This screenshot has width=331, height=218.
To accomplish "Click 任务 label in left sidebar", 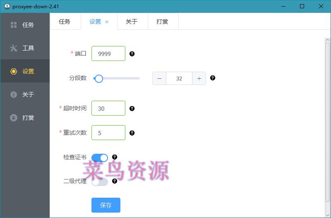I will pos(28,25).
